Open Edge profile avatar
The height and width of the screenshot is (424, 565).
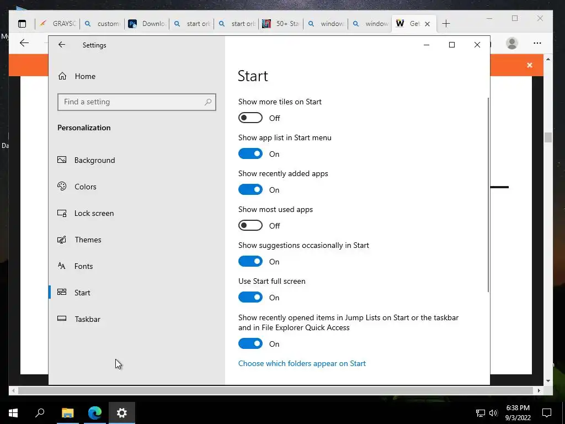pos(512,43)
